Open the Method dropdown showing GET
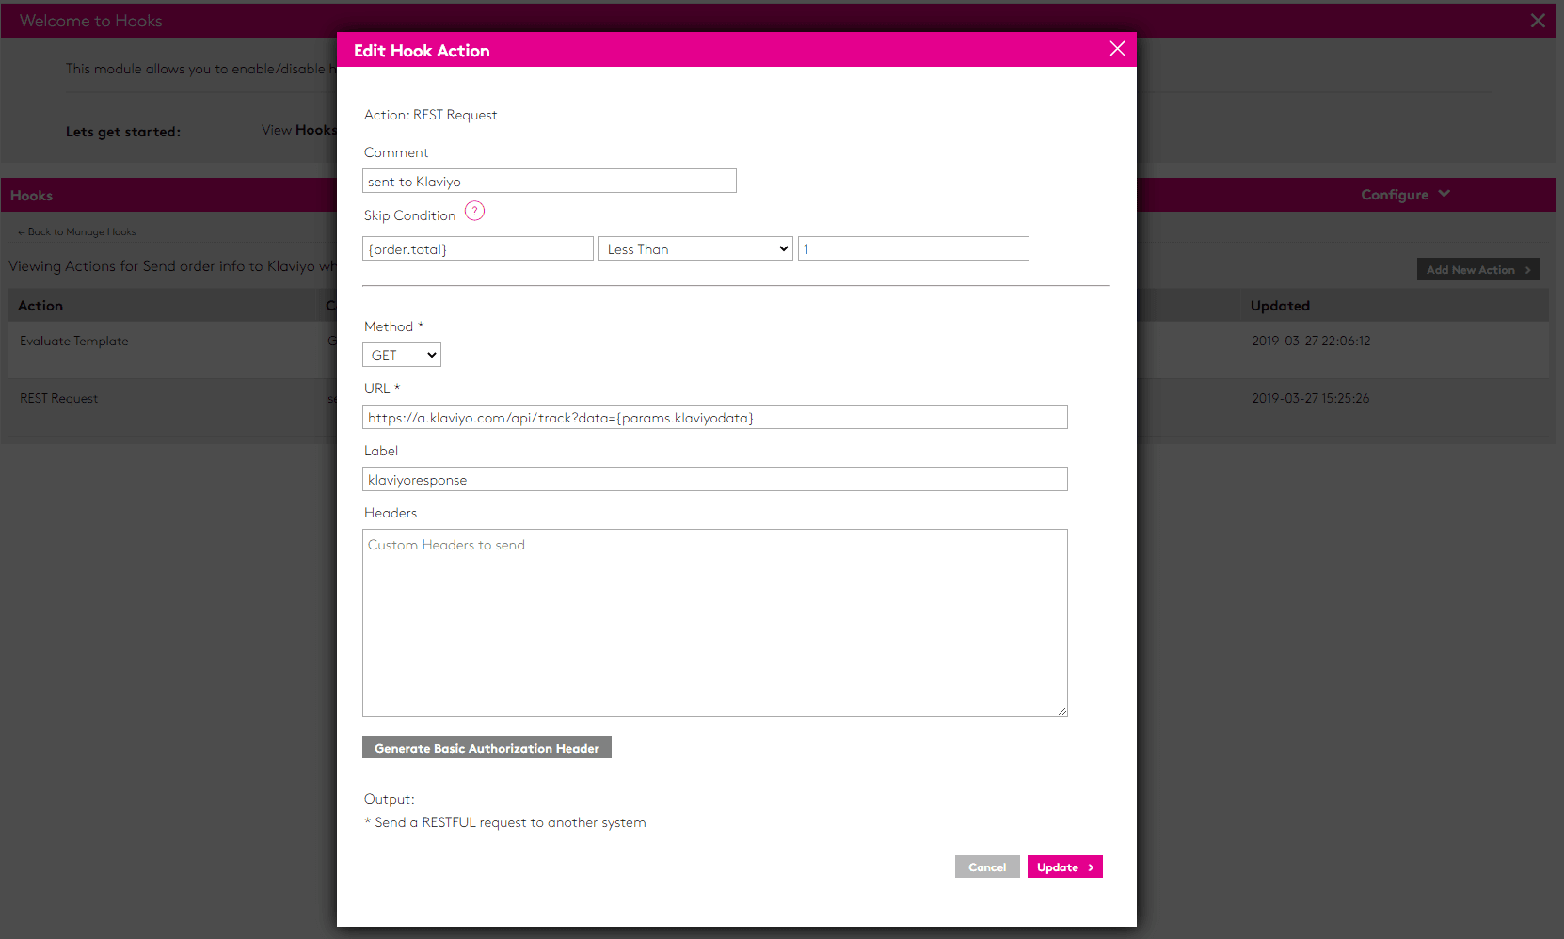1564x939 pixels. pyautogui.click(x=402, y=355)
